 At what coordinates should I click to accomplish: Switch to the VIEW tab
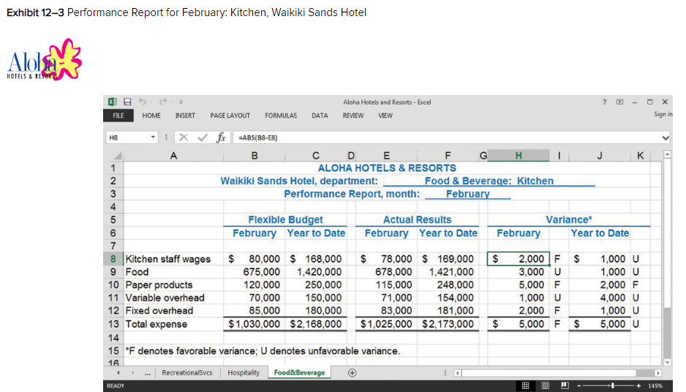[385, 116]
